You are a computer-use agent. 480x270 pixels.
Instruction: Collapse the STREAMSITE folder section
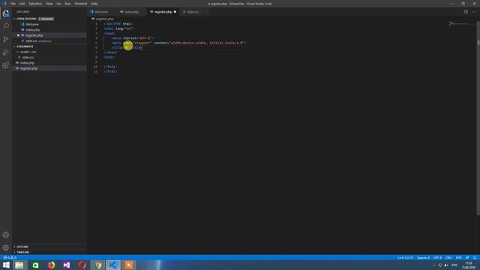click(14, 46)
